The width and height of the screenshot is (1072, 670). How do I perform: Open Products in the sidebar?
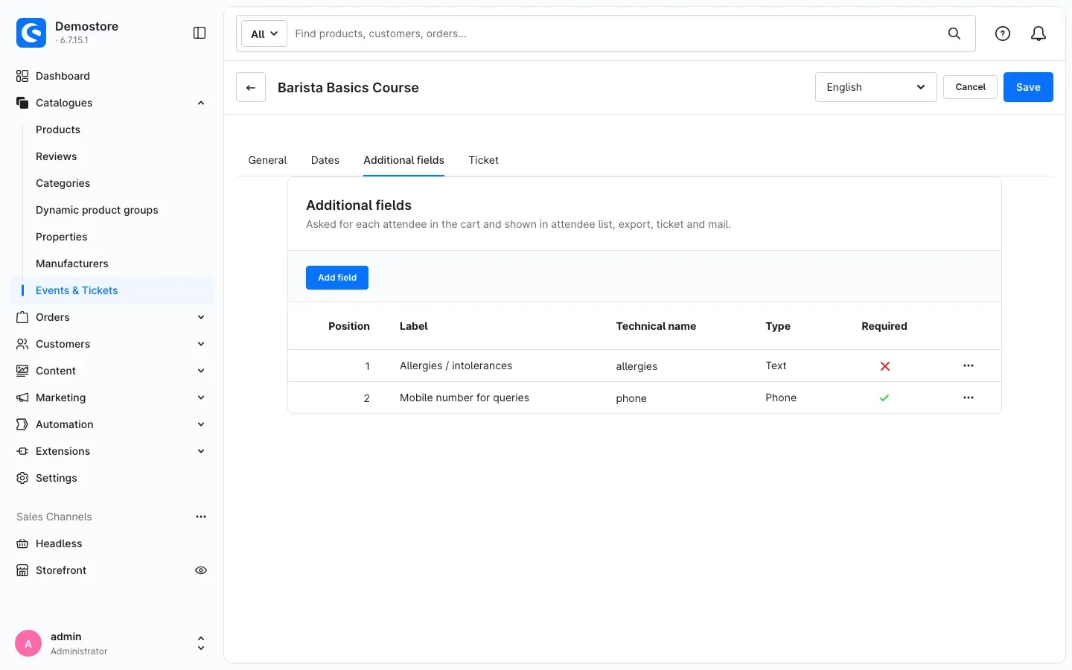click(58, 130)
